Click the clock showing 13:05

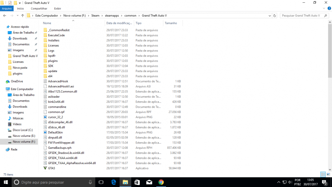310,180
